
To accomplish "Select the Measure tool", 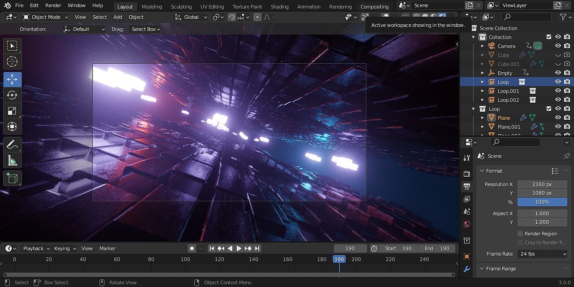I will 12,160.
